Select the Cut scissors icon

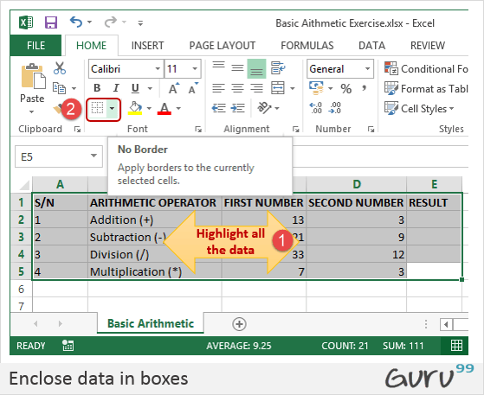(x=60, y=68)
